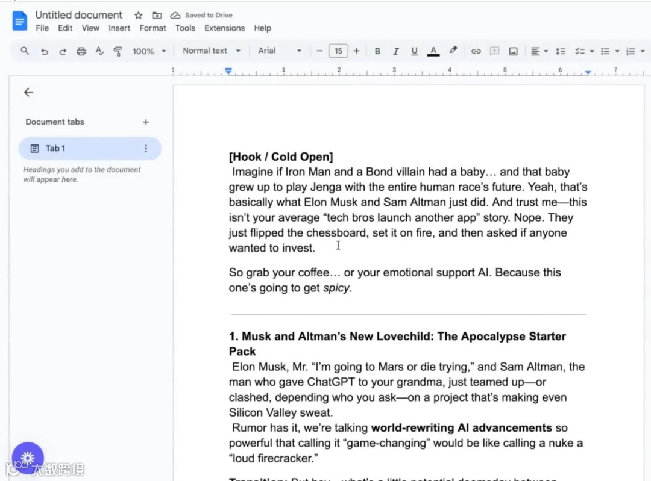Viewport: 651px width, 481px height.
Task: Click the left indent marker on ruler
Action: point(228,71)
